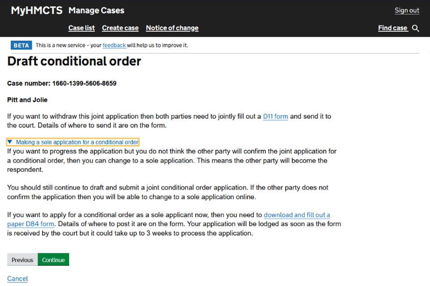Click the Pitt and Jolie case name
The image size is (430, 286).
point(27,100)
